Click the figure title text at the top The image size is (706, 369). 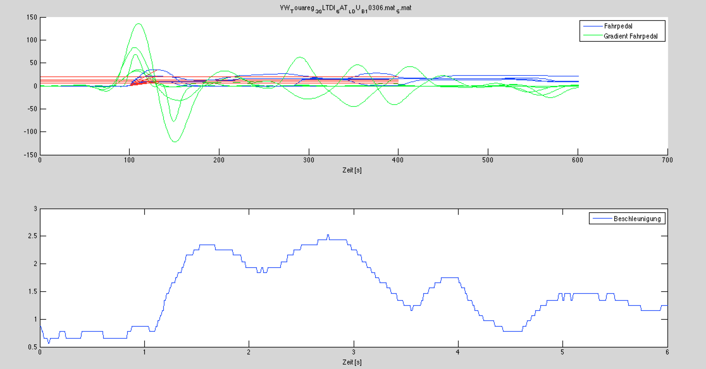click(x=345, y=8)
